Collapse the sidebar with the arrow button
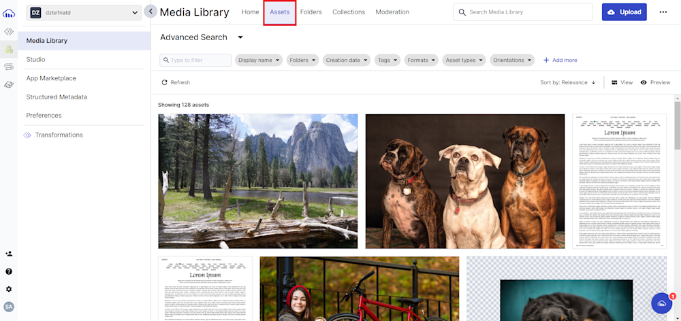 coord(151,12)
